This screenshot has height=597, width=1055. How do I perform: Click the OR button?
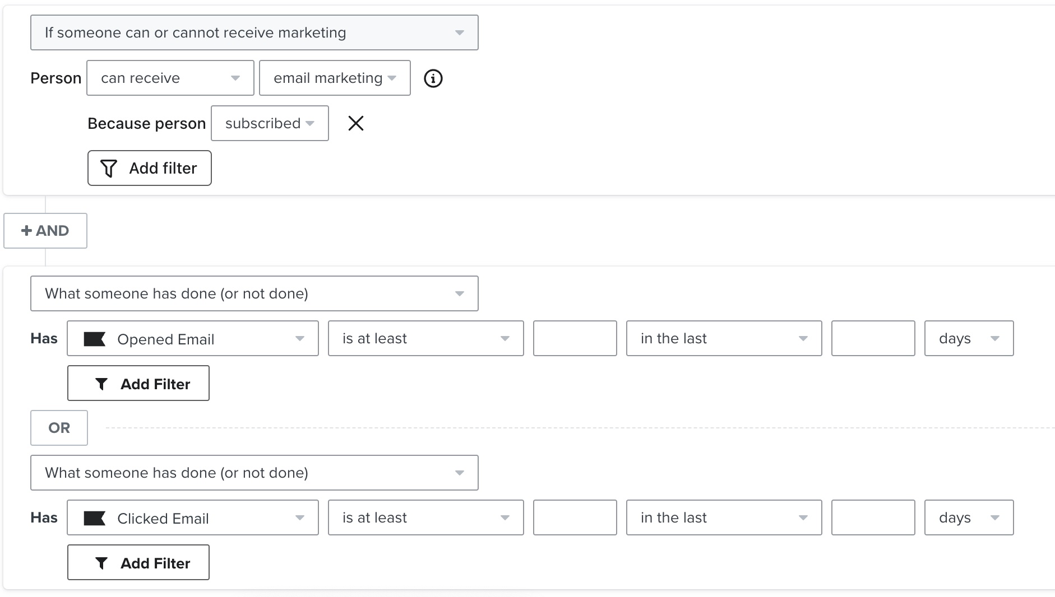click(59, 428)
